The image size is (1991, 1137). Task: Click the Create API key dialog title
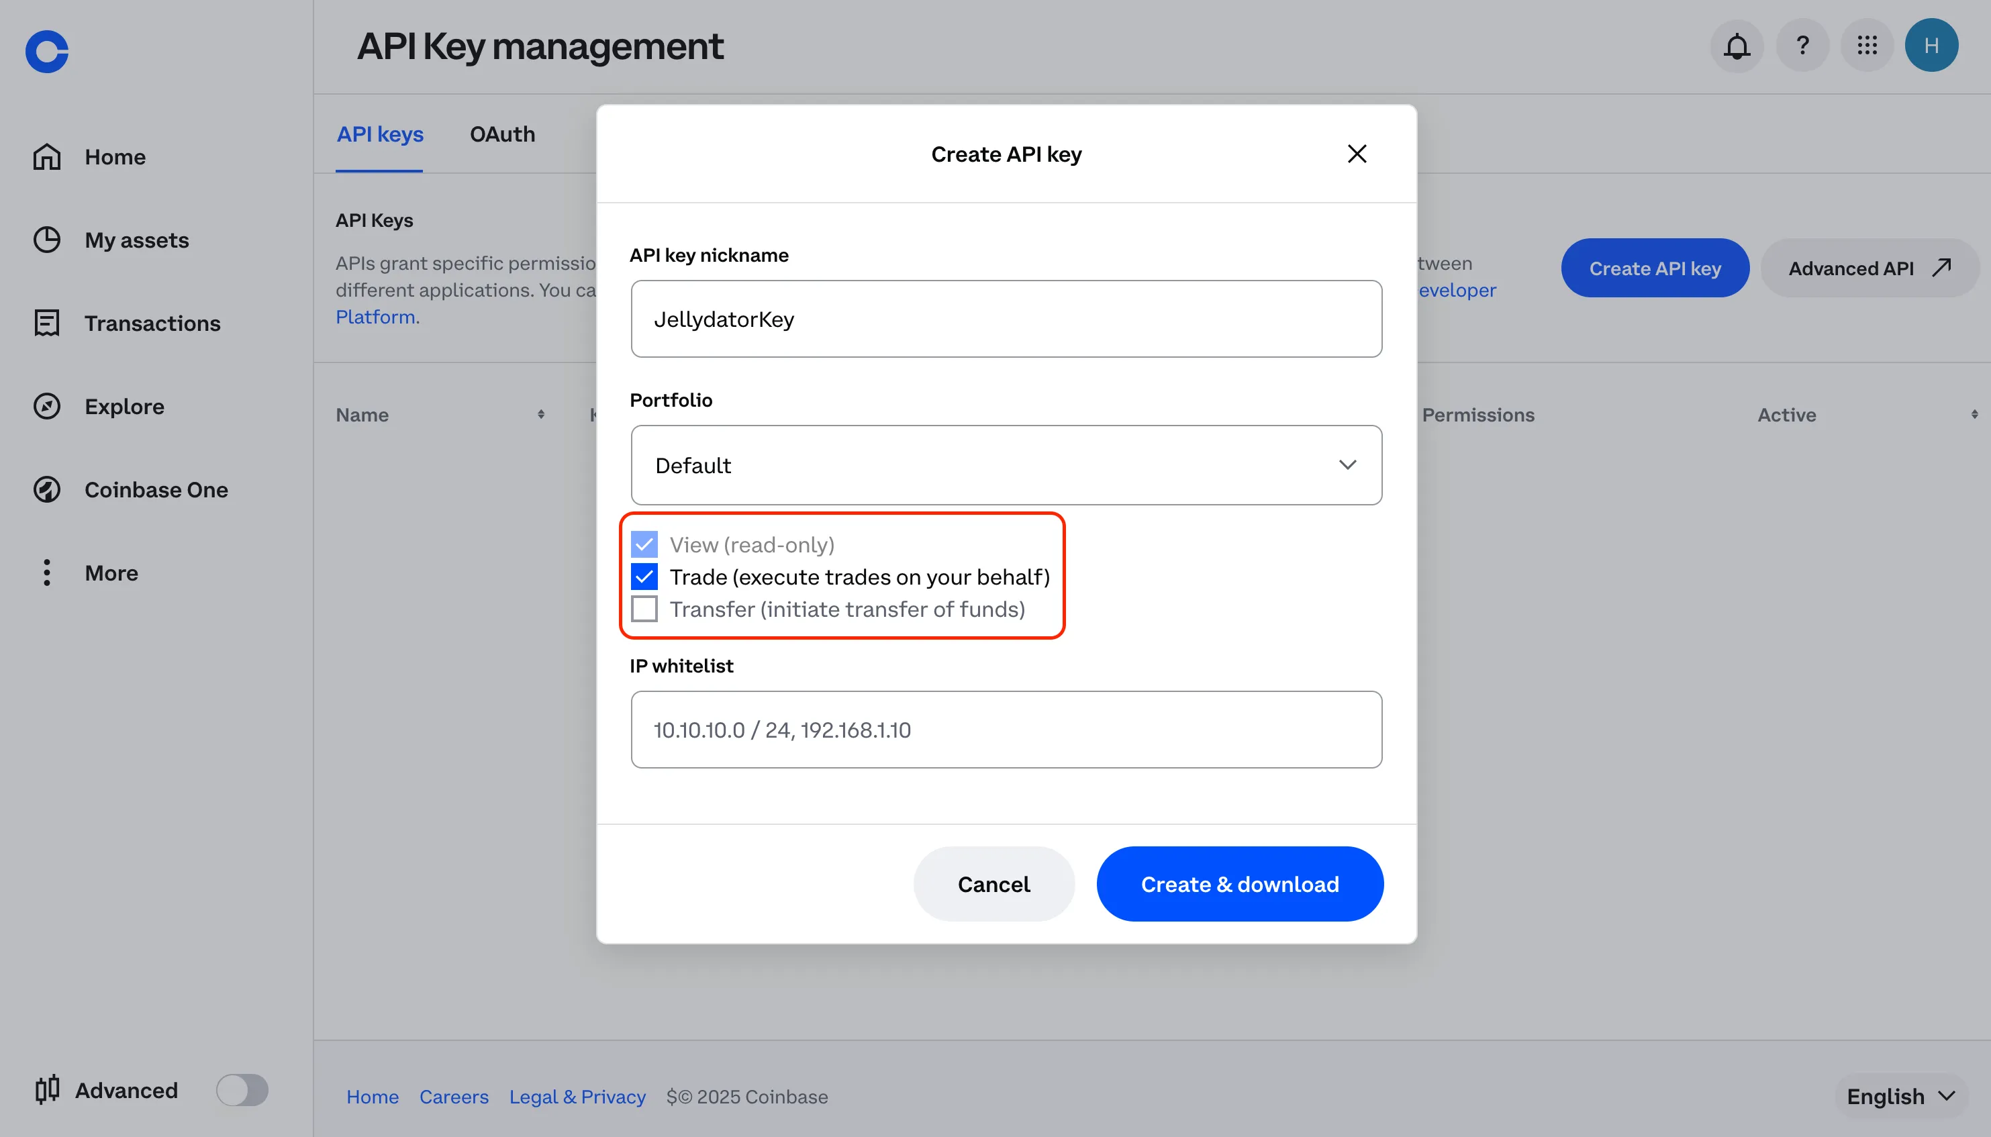tap(1006, 154)
